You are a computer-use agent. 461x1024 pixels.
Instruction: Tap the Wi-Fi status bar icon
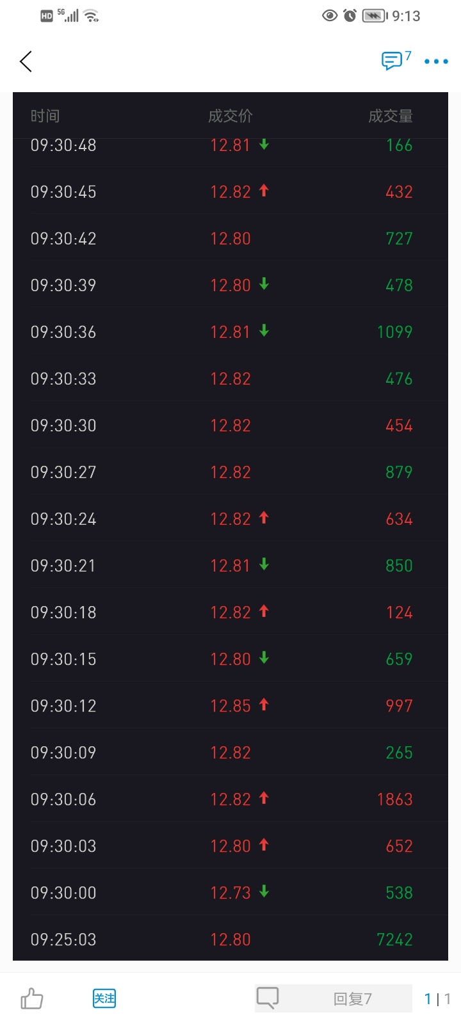coord(92,15)
